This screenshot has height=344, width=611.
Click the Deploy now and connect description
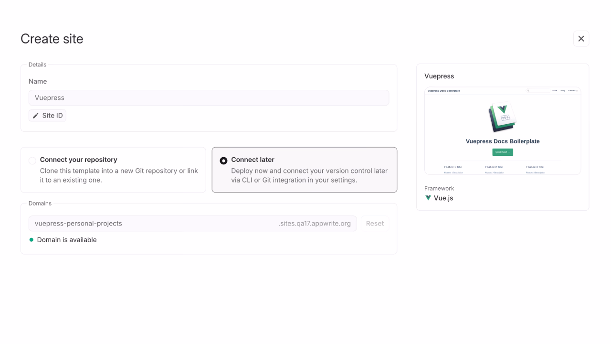coord(309,175)
